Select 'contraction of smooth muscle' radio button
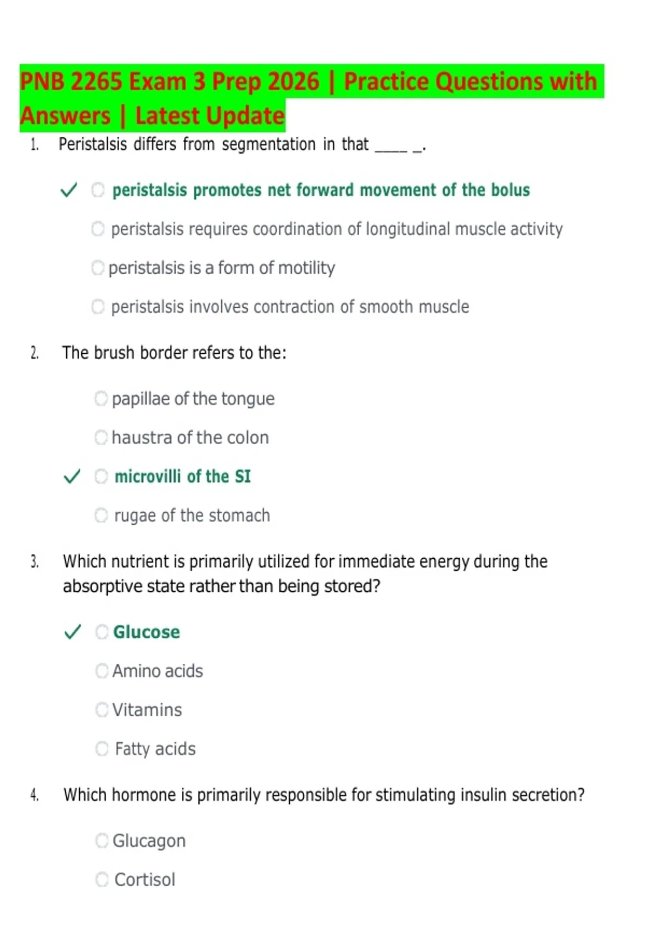 click(98, 307)
